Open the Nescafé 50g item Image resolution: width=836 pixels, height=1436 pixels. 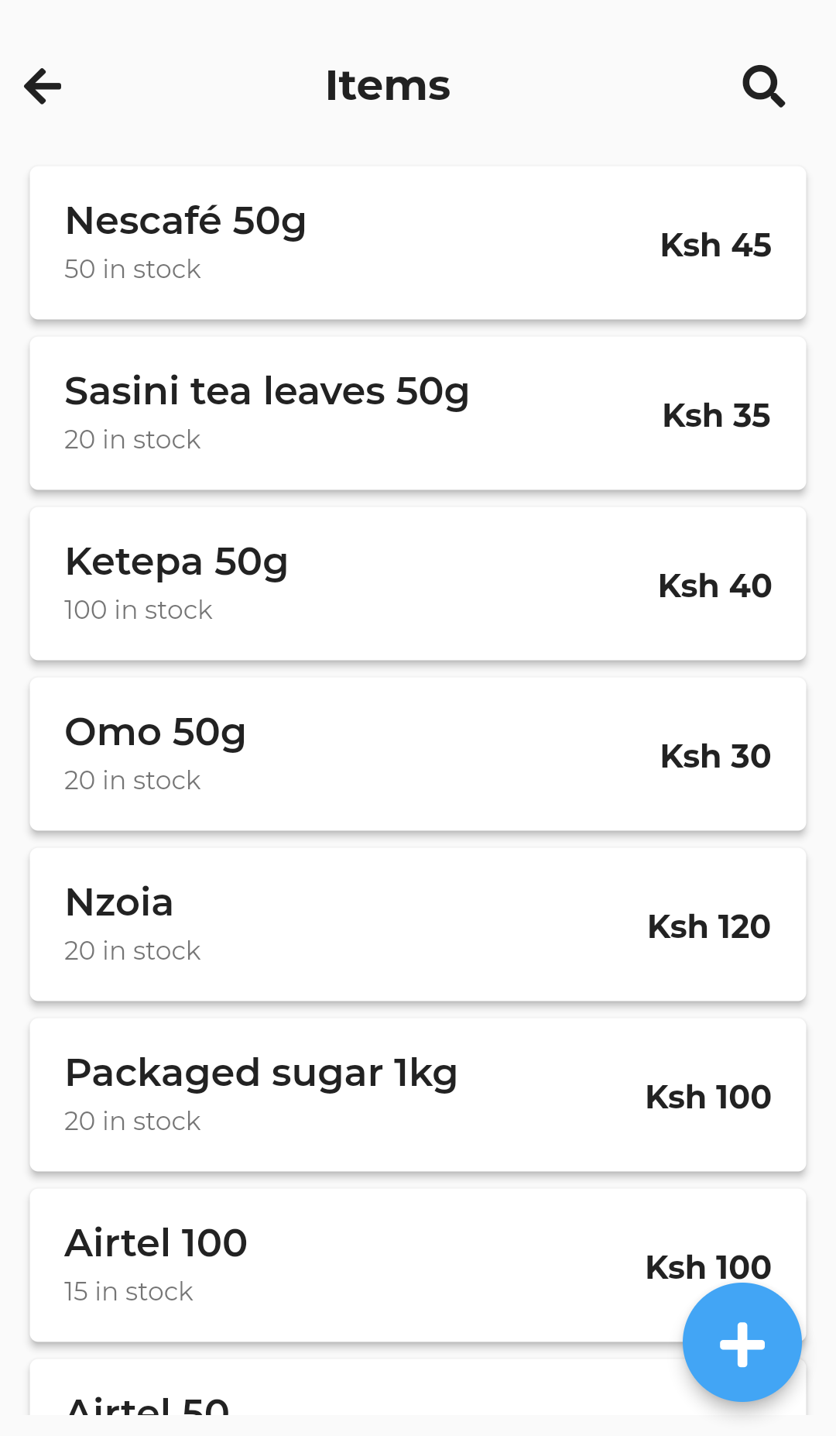(x=418, y=242)
